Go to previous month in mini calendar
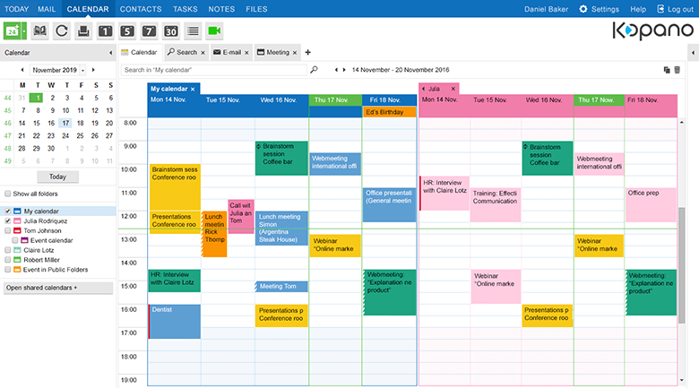 click(22, 70)
